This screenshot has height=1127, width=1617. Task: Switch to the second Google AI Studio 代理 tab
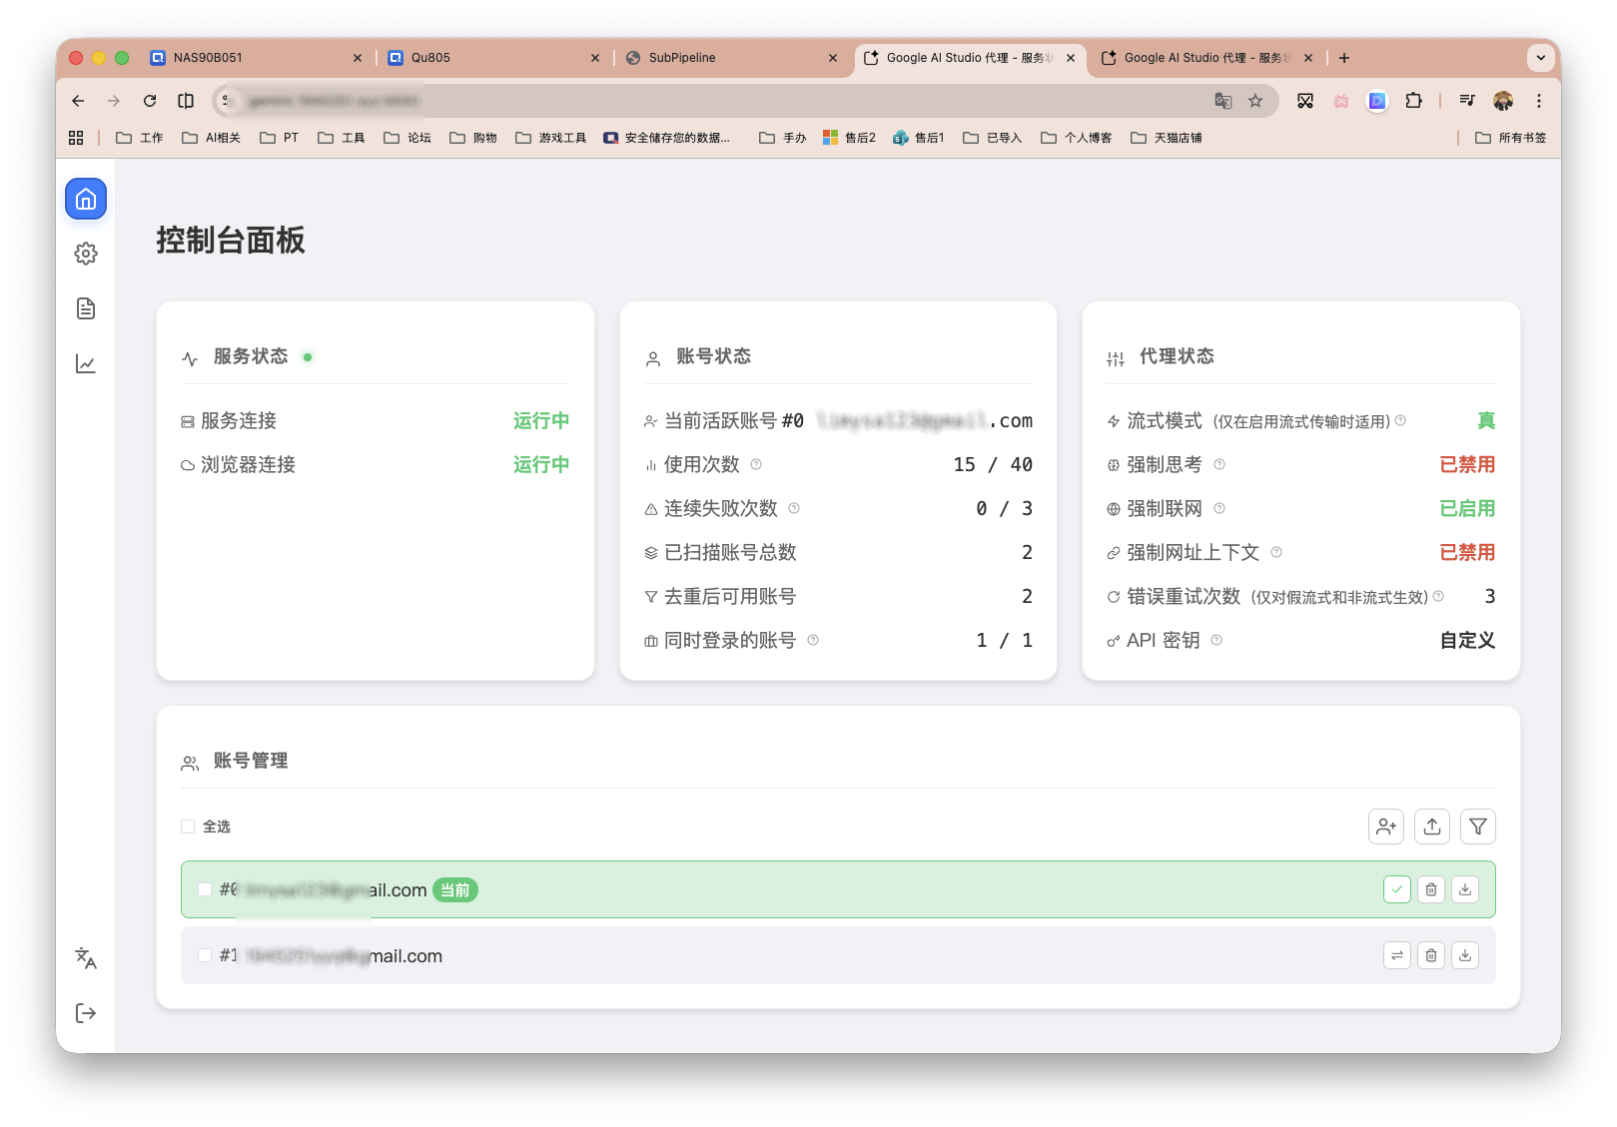pos(1204,57)
